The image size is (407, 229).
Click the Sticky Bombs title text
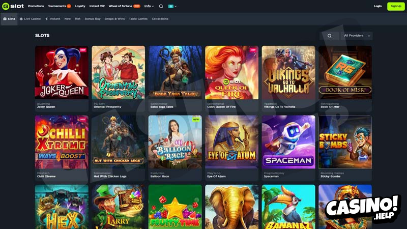[330, 176]
